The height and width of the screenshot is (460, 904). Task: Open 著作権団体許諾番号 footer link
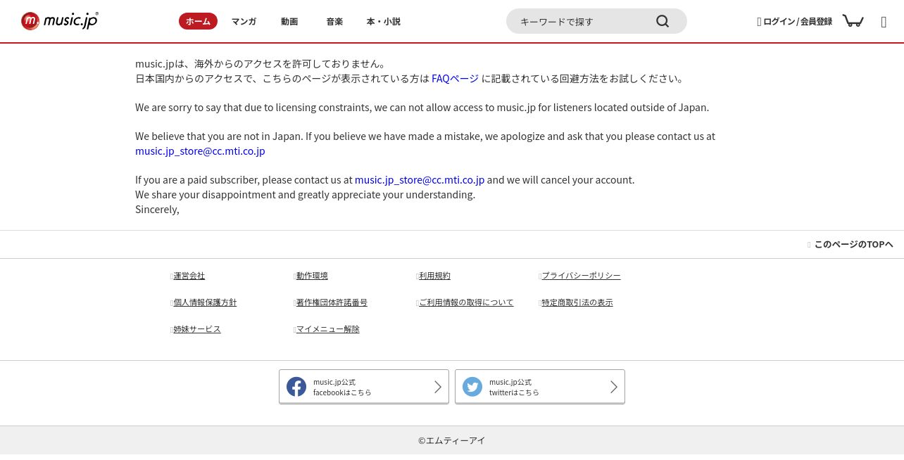(332, 302)
